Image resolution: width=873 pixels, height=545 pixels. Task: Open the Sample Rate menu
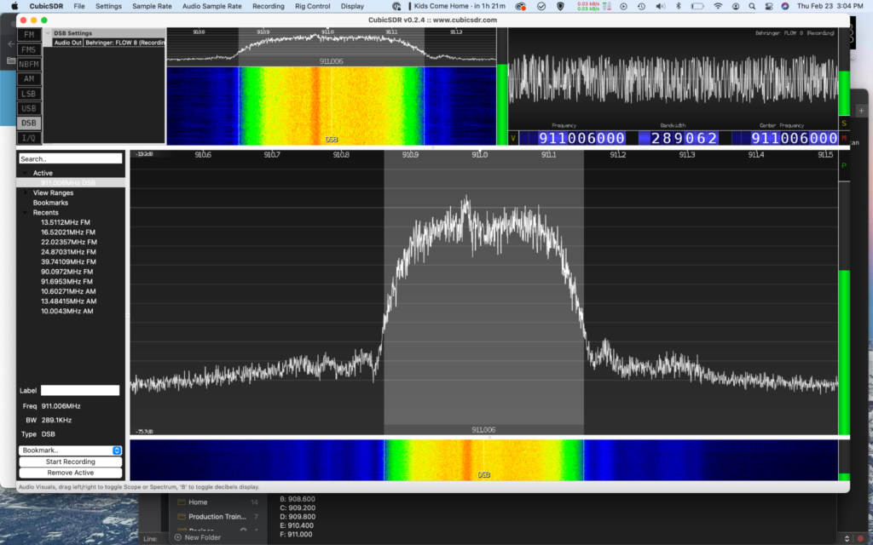152,6
